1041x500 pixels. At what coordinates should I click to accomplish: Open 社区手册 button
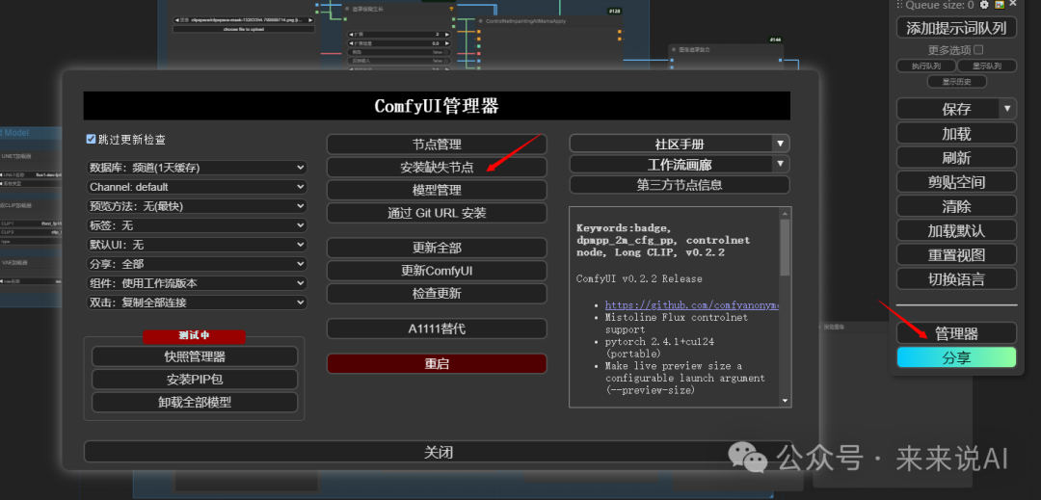(x=671, y=144)
